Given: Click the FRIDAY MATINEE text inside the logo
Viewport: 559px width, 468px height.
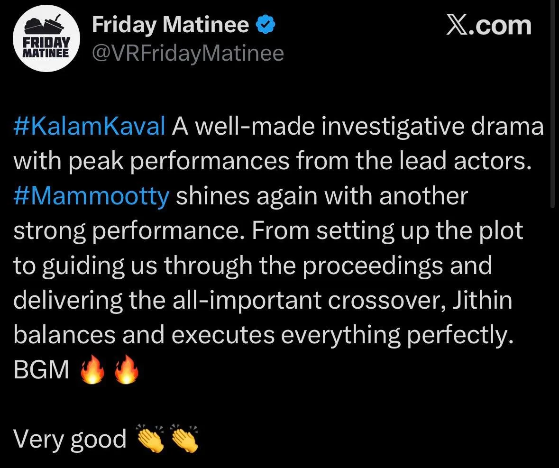Looking at the screenshot, I should coord(46,46).
